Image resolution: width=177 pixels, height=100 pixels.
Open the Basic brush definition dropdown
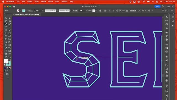click(x=71, y=11)
